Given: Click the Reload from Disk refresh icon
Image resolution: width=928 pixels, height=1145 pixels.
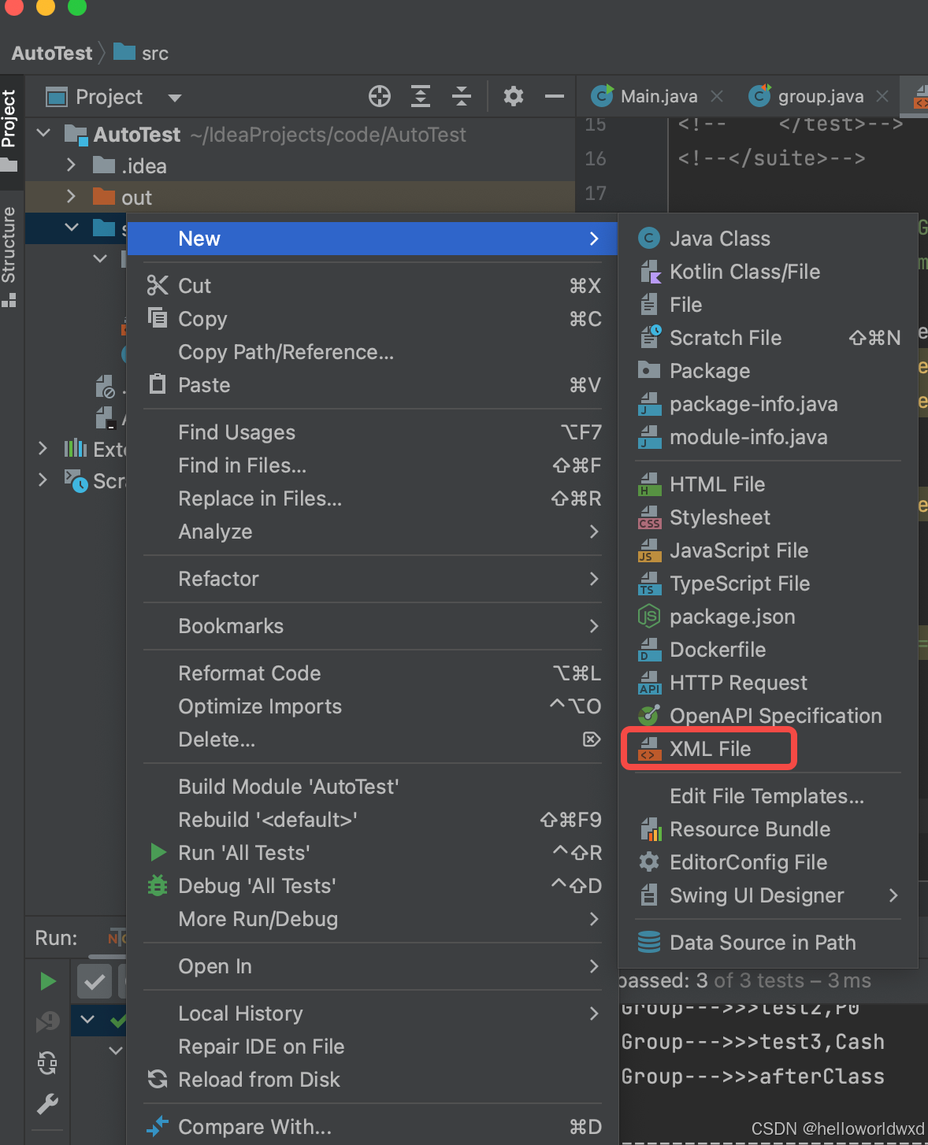Looking at the screenshot, I should pyautogui.click(x=158, y=1079).
